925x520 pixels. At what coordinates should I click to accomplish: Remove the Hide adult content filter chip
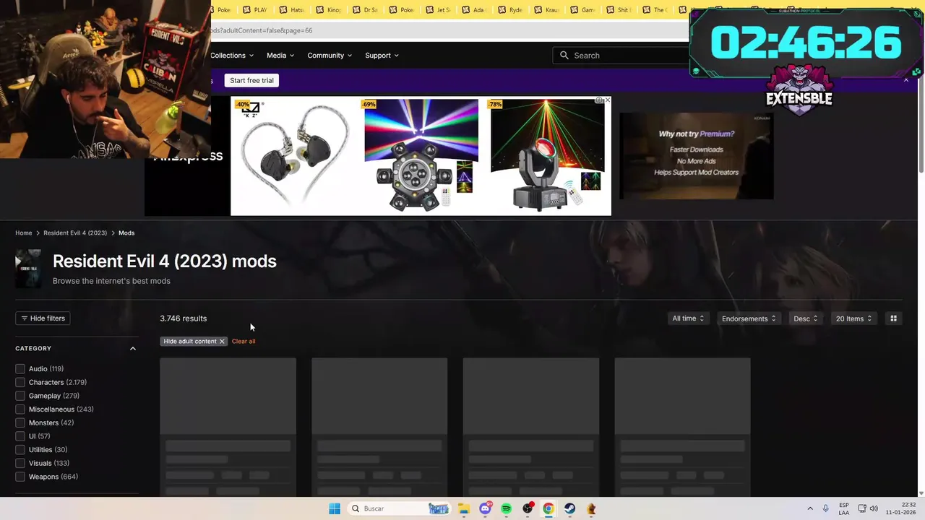[x=222, y=341]
